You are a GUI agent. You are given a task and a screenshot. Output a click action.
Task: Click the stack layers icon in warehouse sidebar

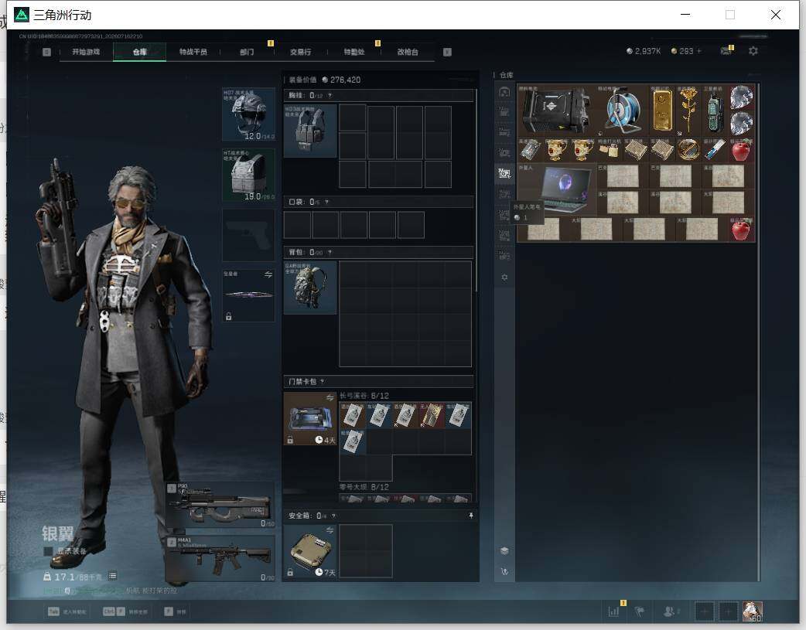pyautogui.click(x=504, y=550)
